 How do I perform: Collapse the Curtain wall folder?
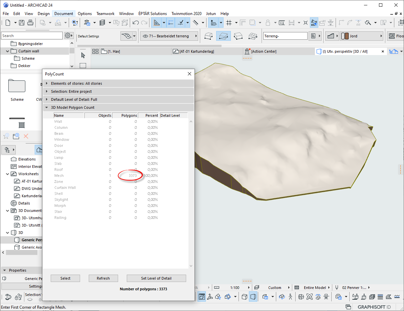8,51
